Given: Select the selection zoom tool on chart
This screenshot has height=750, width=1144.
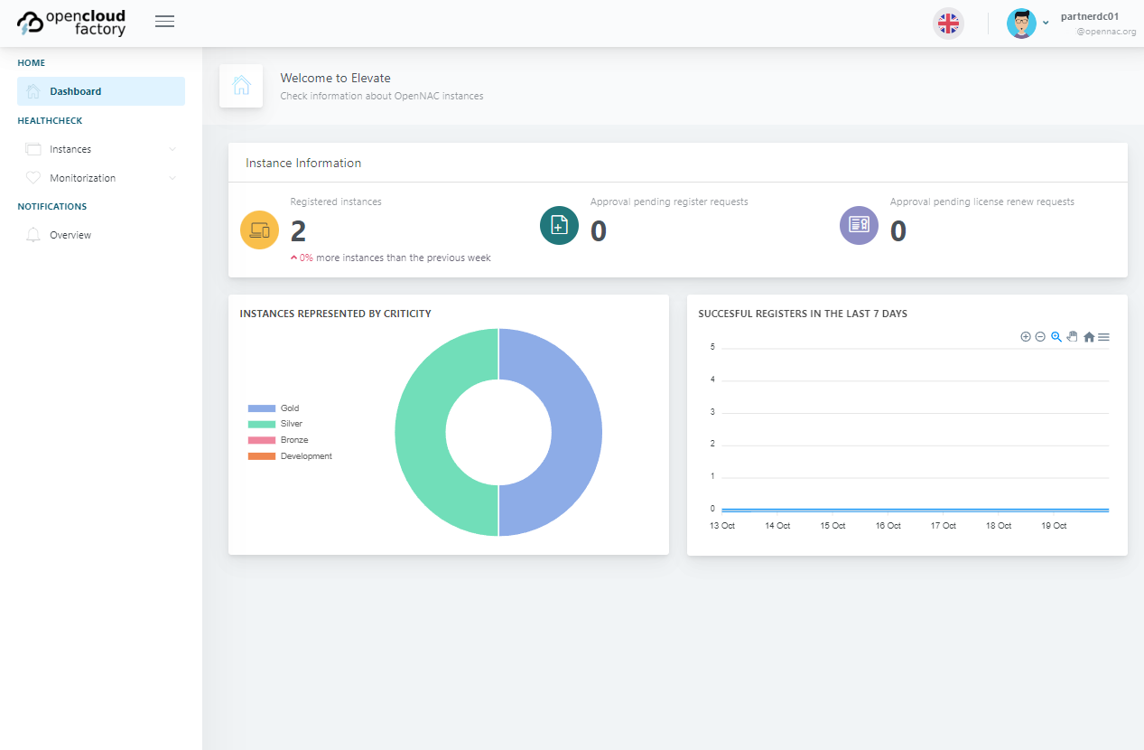Looking at the screenshot, I should click(x=1056, y=336).
